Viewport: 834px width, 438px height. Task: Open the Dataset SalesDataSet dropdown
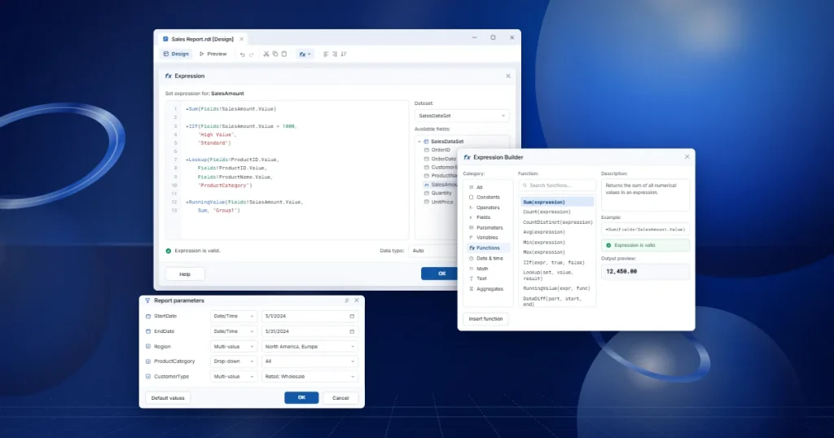(x=462, y=116)
